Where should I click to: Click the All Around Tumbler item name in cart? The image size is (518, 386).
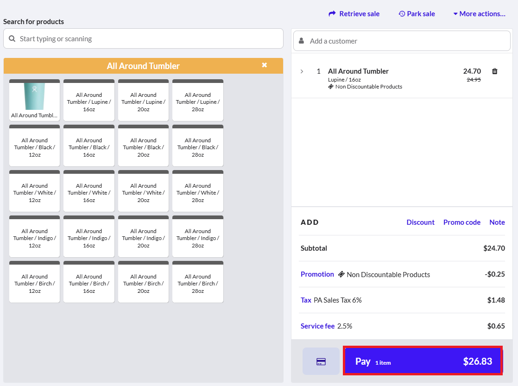tap(358, 71)
